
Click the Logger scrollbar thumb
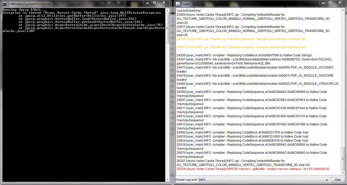click(x=343, y=159)
